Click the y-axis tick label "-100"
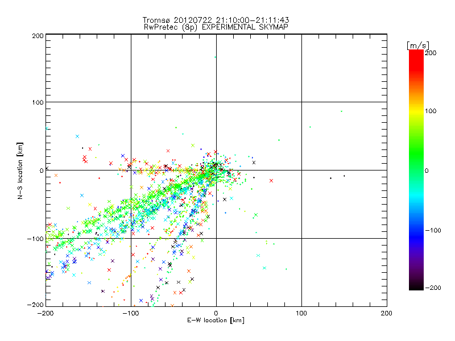455x341 pixels. click(x=35, y=239)
